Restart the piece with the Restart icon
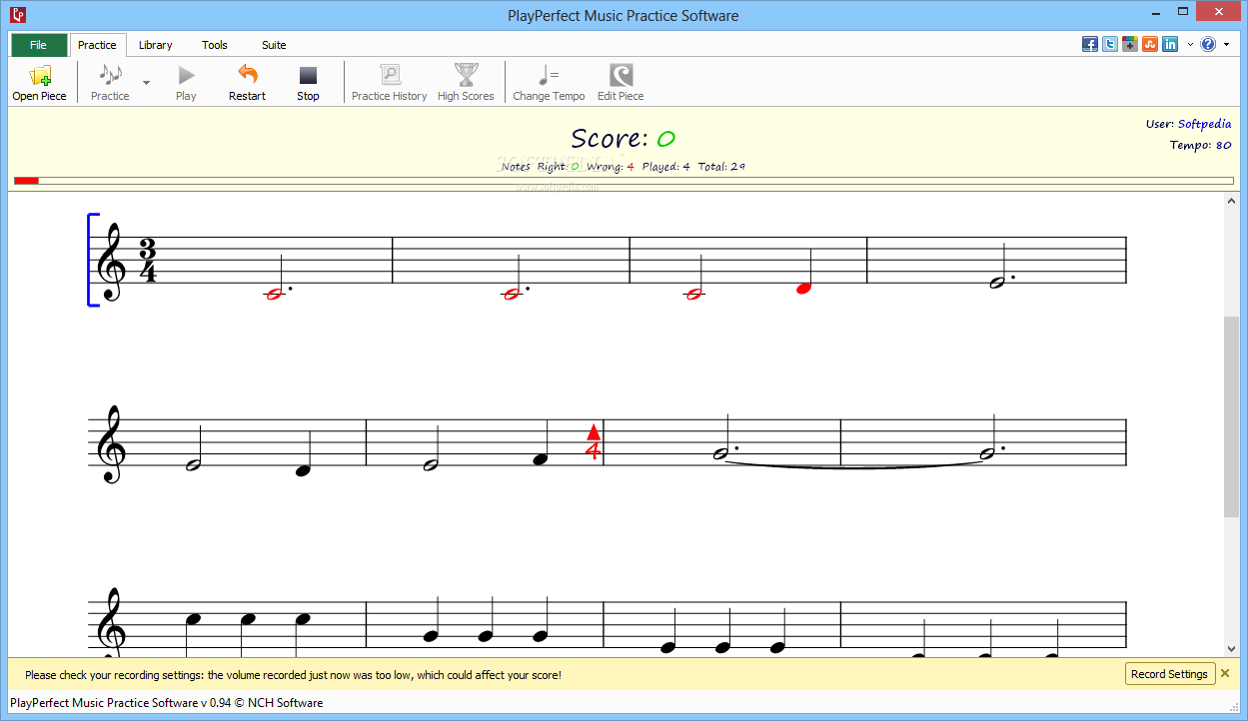1248x721 pixels. coord(247,82)
